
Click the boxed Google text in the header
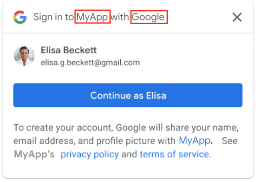click(x=148, y=17)
